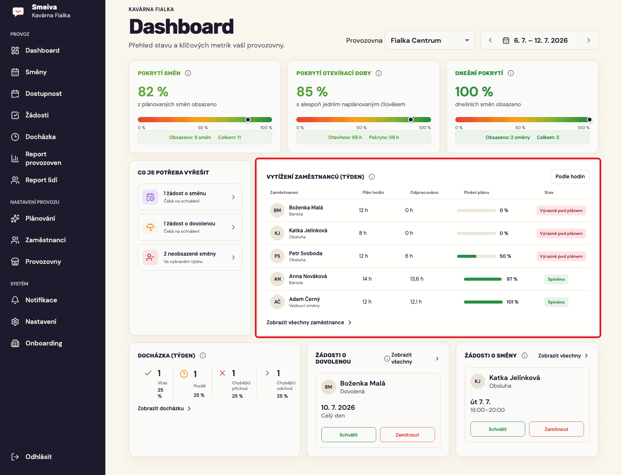The width and height of the screenshot is (622, 475).
Task: Click the Smeiva logo icon
Action: 18,12
